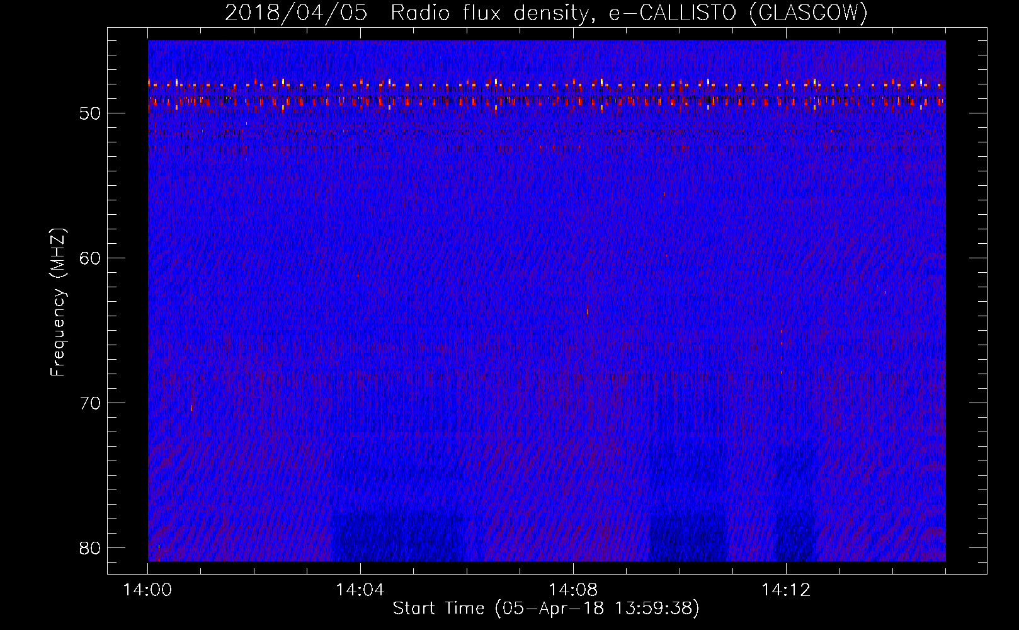Click the 70 MHz frequency tick label

click(90, 404)
